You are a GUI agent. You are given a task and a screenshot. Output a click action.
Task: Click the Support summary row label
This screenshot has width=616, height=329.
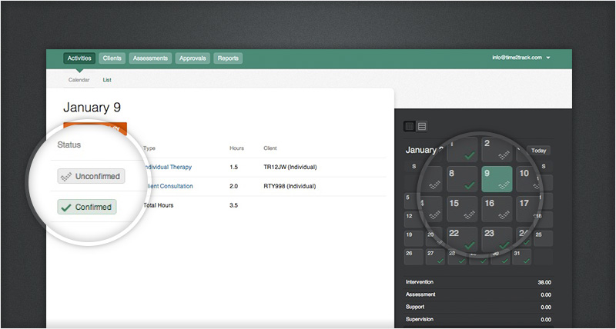[x=415, y=307]
